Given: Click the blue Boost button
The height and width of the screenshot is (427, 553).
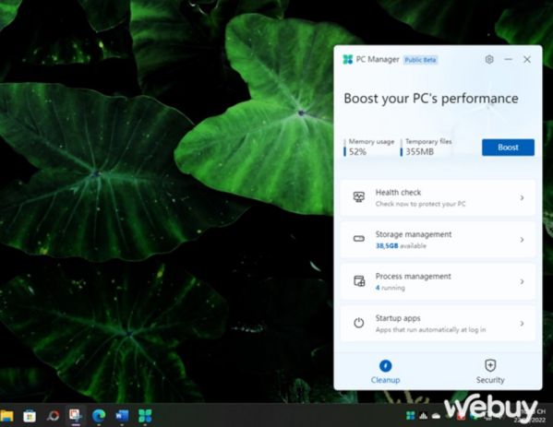Looking at the screenshot, I should (508, 148).
